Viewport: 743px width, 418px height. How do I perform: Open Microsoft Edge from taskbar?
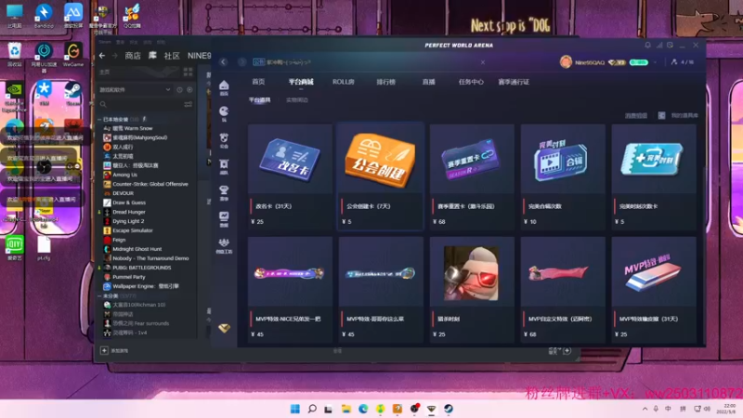click(x=363, y=409)
